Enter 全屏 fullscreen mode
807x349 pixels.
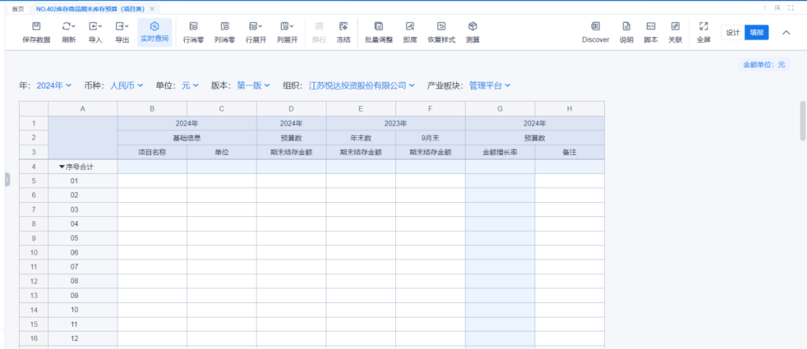pos(703,32)
